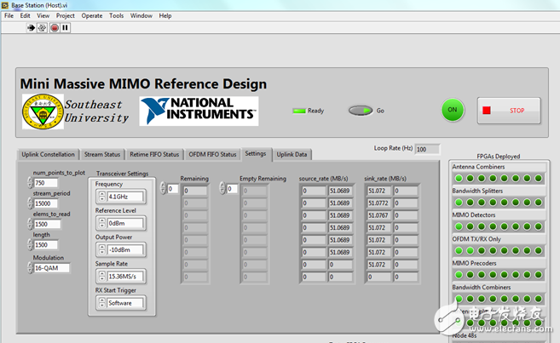
Task: Click first Antenna Combiners LED indicator
Action: coord(459,179)
